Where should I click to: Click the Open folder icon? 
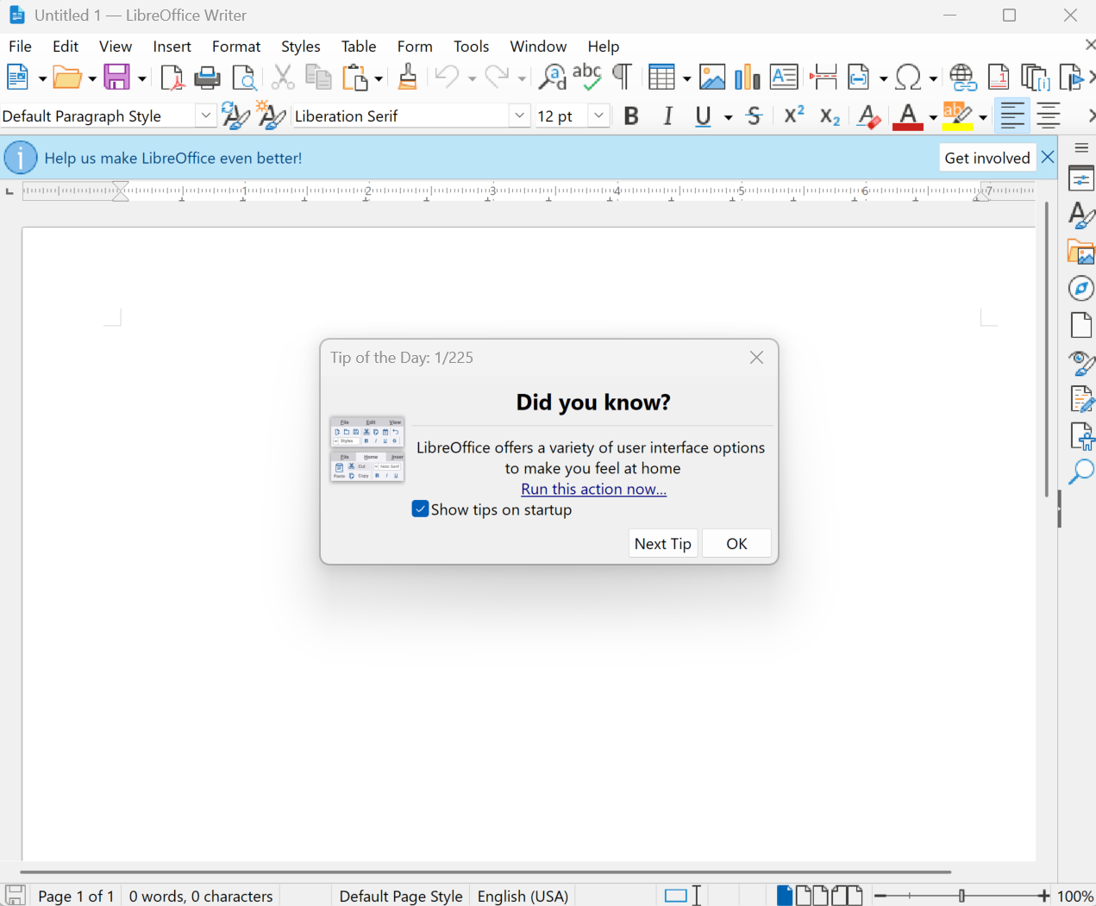click(67, 78)
